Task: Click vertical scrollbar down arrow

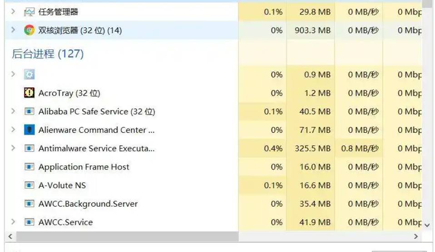Action: [427, 225]
